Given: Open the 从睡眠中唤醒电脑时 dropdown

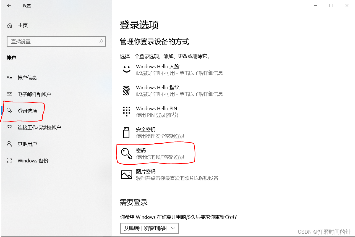Looking at the screenshot, I should 149,228.
